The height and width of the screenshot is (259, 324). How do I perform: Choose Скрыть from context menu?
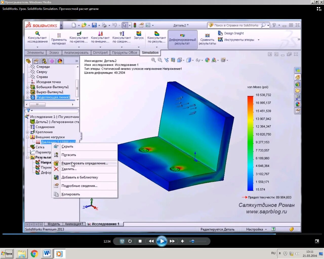click(x=85, y=146)
